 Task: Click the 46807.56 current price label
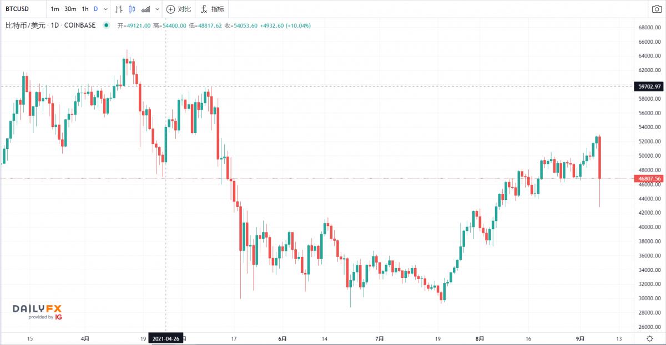click(649, 179)
